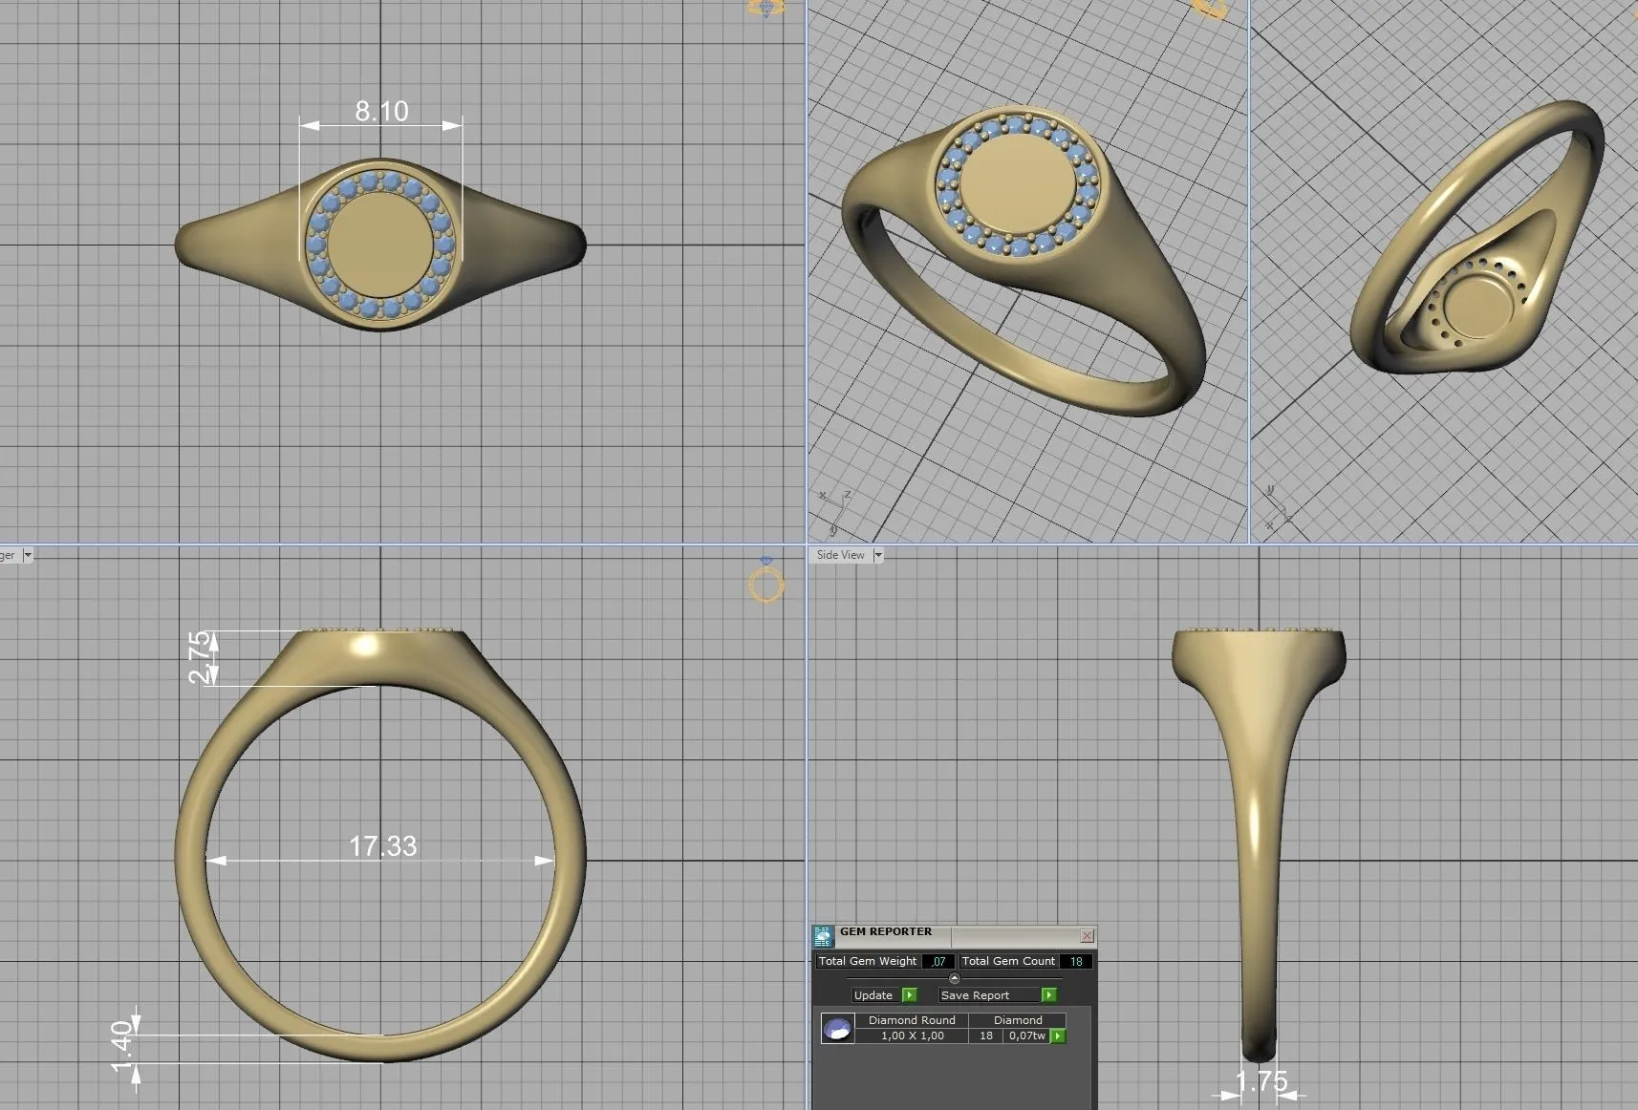Click the Gem Reporter panel icon
This screenshot has width=1638, height=1110.
click(822, 936)
